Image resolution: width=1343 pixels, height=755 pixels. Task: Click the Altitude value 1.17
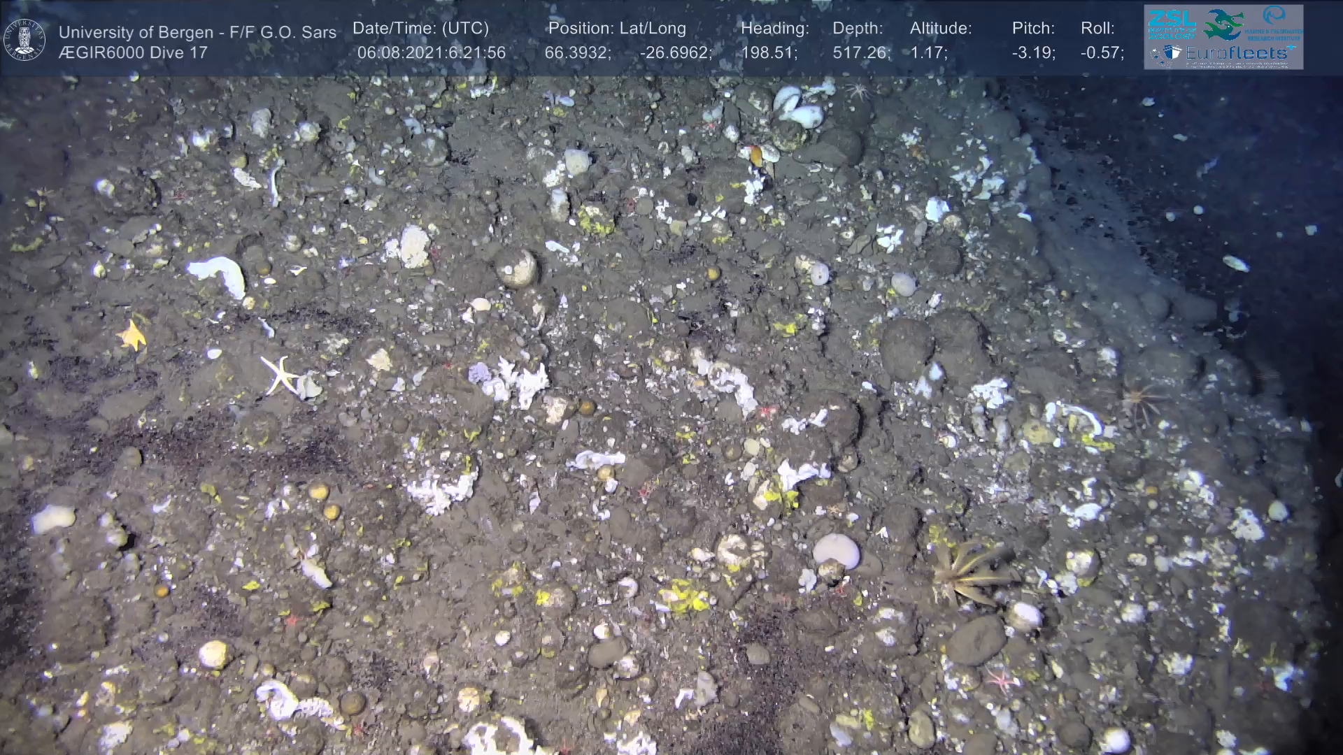pyautogui.click(x=928, y=53)
